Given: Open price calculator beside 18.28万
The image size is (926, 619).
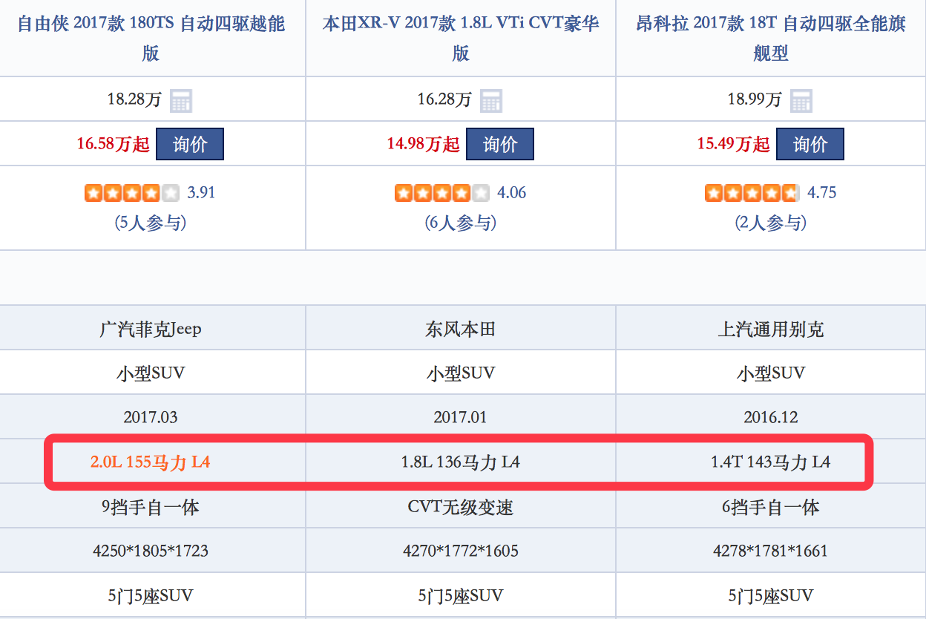Looking at the screenshot, I should coord(181,100).
